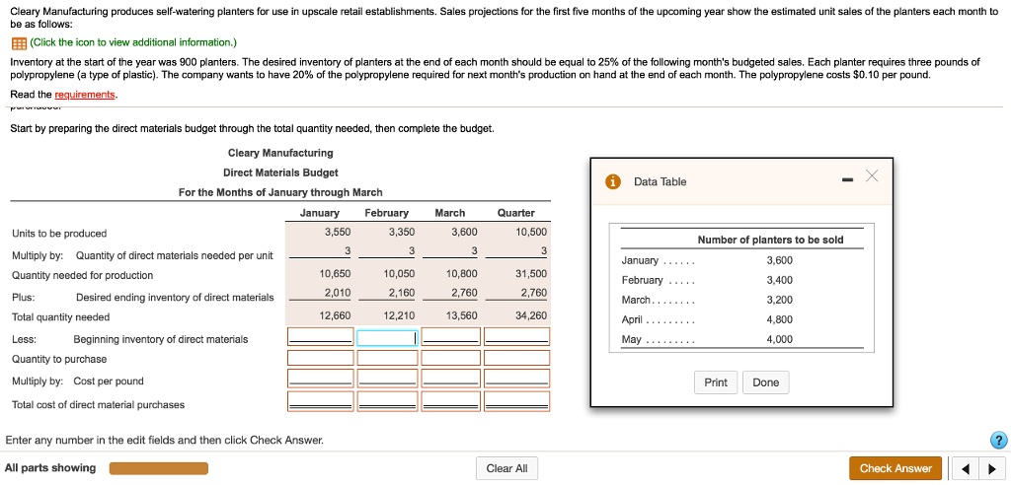The width and height of the screenshot is (1011, 485).
Task: Click February sales value 3,400
Action: click(780, 280)
